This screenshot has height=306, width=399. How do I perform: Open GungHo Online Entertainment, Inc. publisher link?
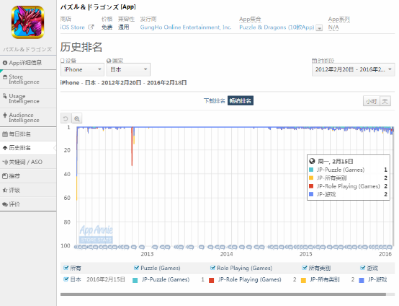pyautogui.click(x=186, y=27)
